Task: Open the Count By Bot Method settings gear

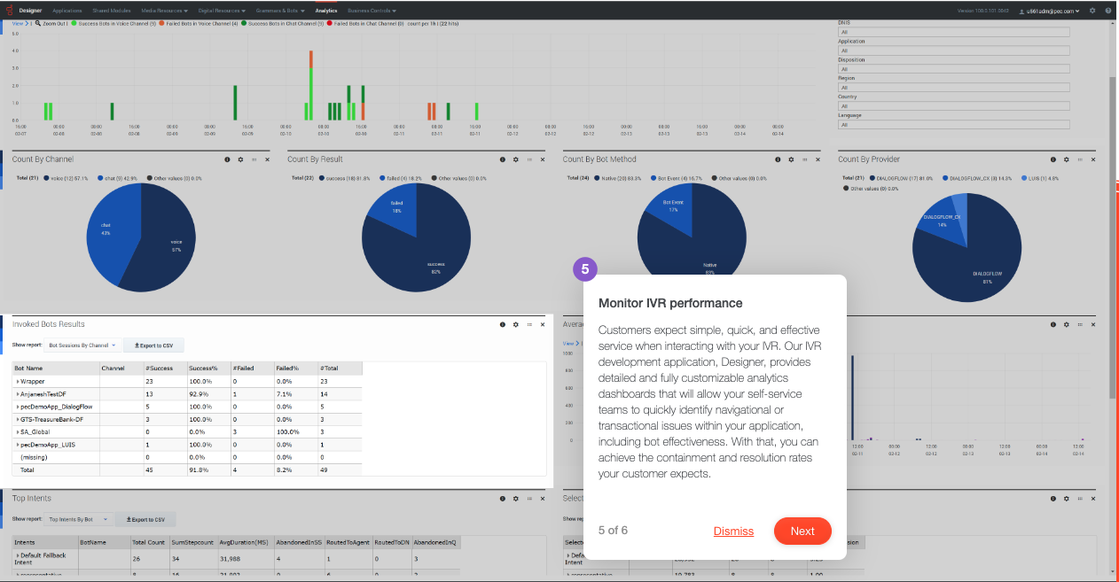Action: coord(791,159)
